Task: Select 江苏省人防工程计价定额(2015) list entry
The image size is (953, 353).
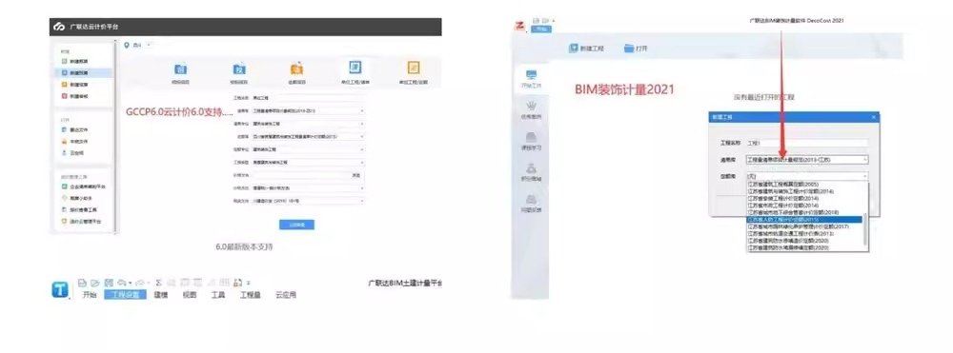Action: (x=804, y=220)
